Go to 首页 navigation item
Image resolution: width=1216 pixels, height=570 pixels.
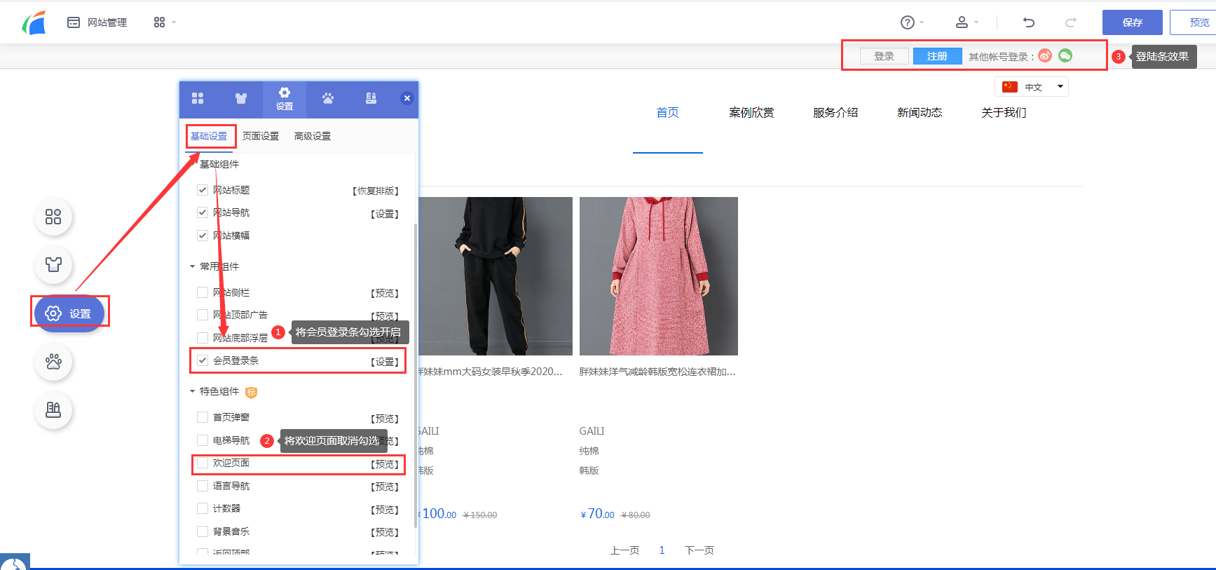click(668, 113)
